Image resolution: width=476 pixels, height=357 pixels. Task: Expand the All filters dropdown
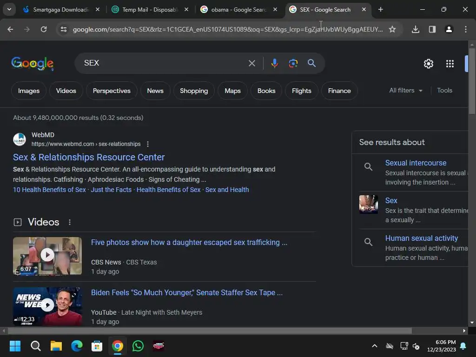pyautogui.click(x=405, y=91)
